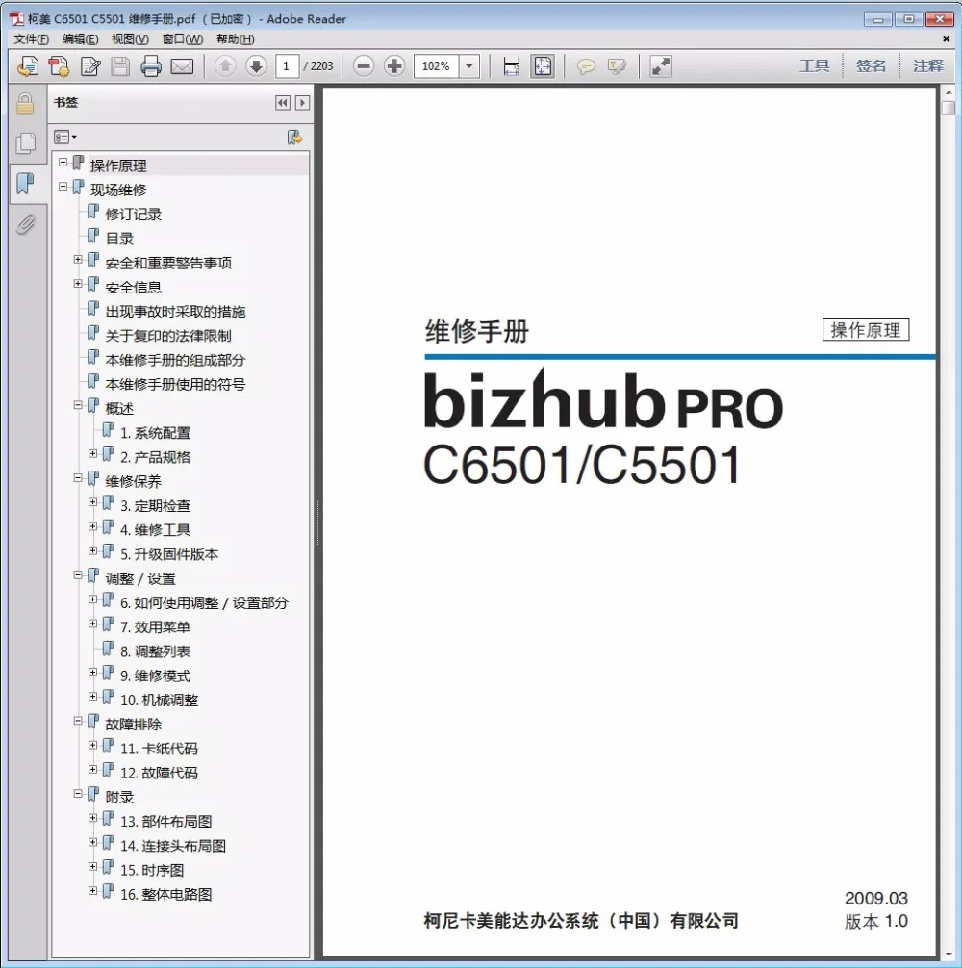962x968 pixels.
Task: Switch to the 工具 pane
Action: pos(815,65)
